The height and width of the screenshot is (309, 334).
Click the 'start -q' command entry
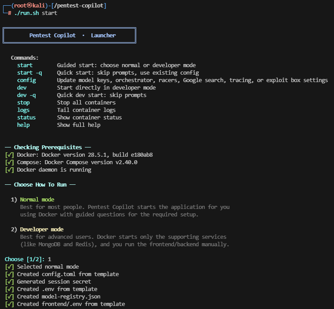coord(29,73)
